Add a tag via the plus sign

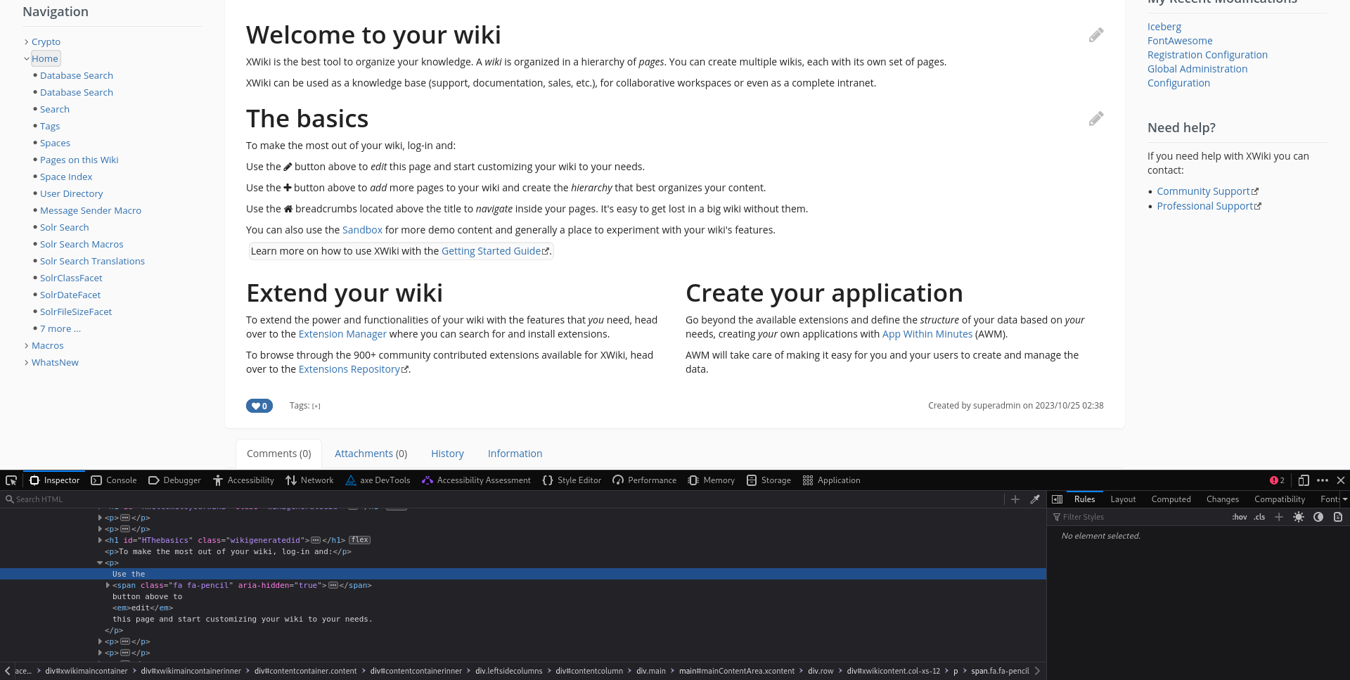point(316,406)
